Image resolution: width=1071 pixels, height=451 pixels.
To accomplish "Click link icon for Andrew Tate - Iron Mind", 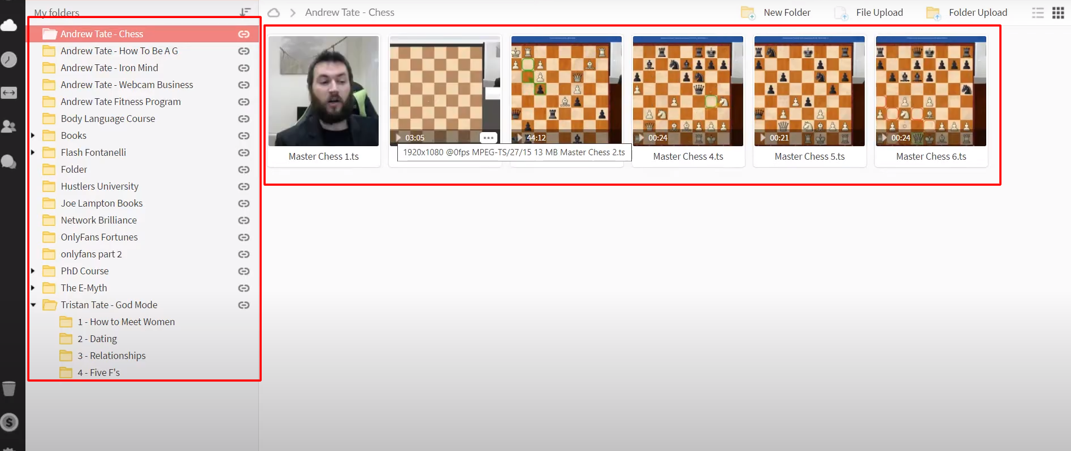I will tap(244, 68).
